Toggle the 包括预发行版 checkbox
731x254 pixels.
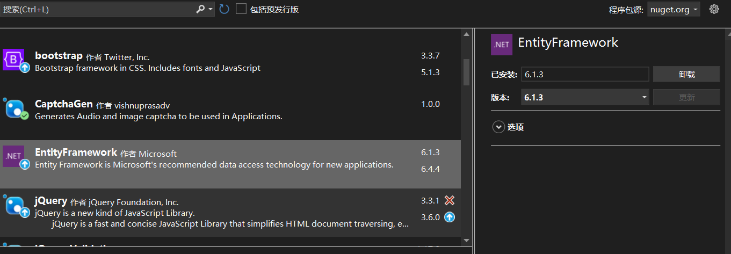(x=241, y=9)
